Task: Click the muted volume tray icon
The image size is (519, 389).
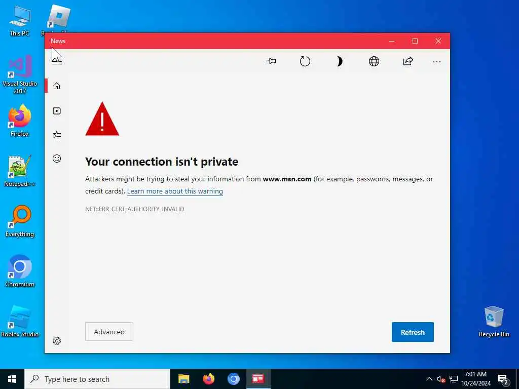Action: (x=441, y=379)
